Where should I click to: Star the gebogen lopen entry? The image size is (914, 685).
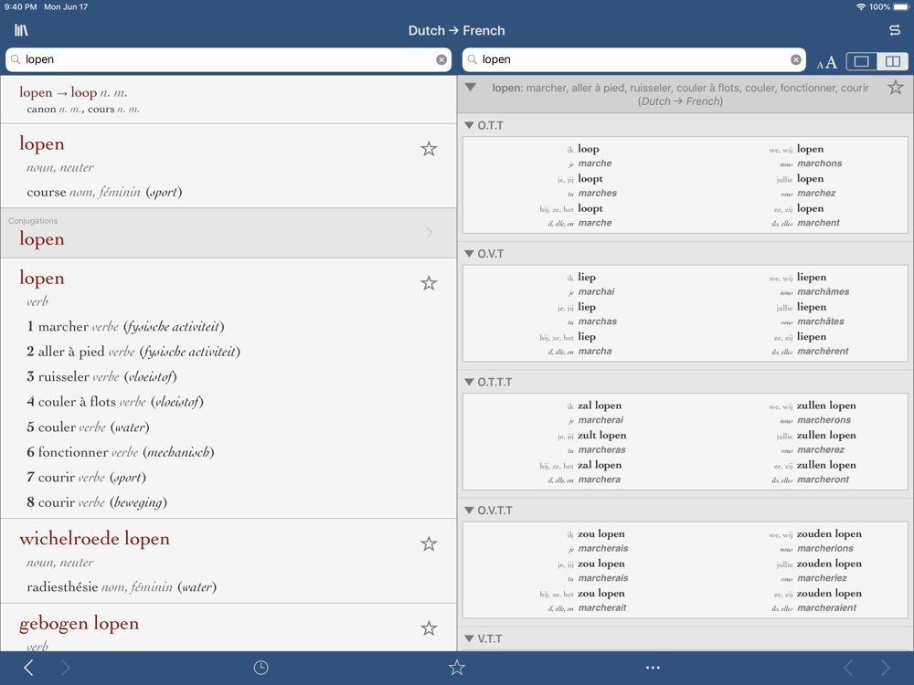click(x=429, y=628)
